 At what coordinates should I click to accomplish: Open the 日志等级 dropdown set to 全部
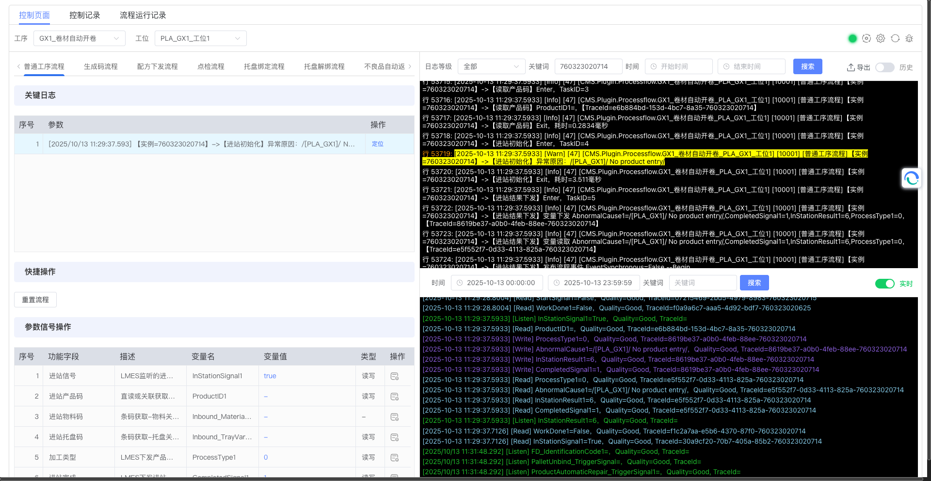point(491,66)
